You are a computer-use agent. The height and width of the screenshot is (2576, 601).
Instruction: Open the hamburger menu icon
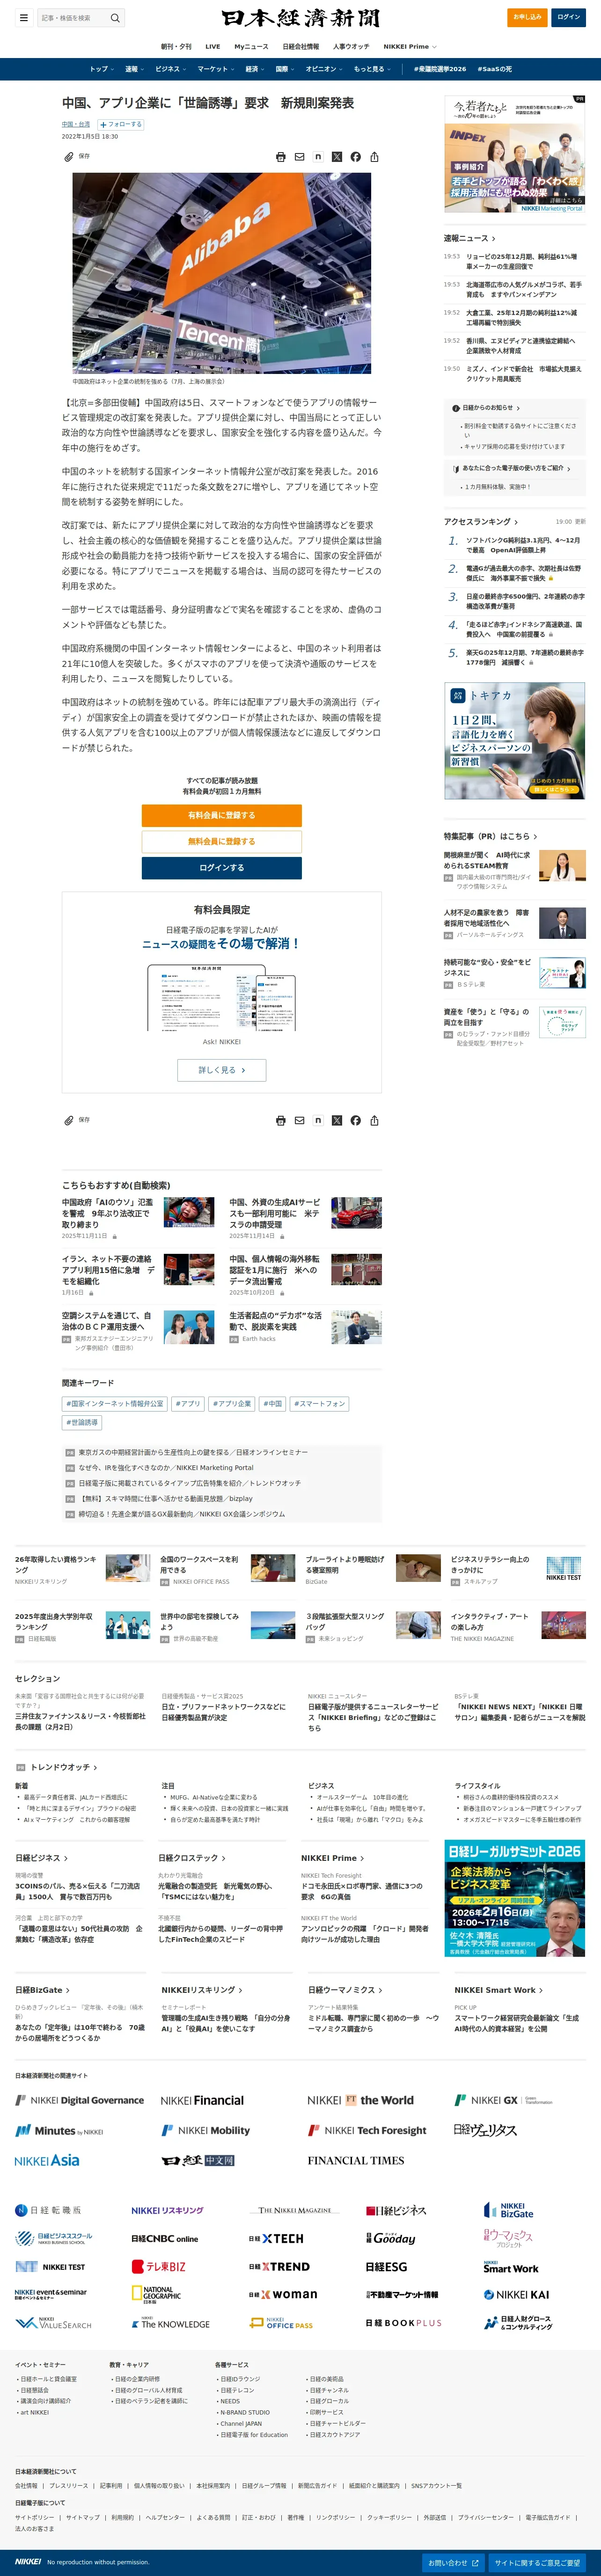pos(23,18)
